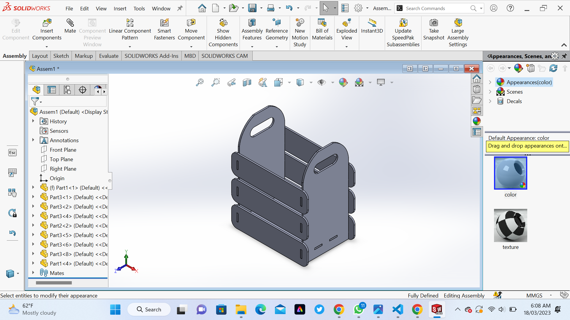
Task: Click in Search Commands field
Action: tap(436, 8)
